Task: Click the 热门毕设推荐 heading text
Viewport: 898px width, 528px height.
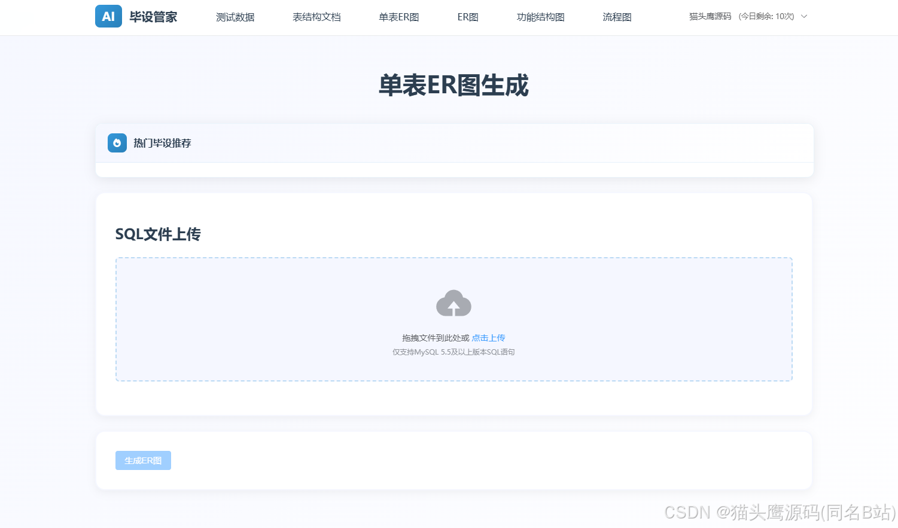Action: pos(162,143)
